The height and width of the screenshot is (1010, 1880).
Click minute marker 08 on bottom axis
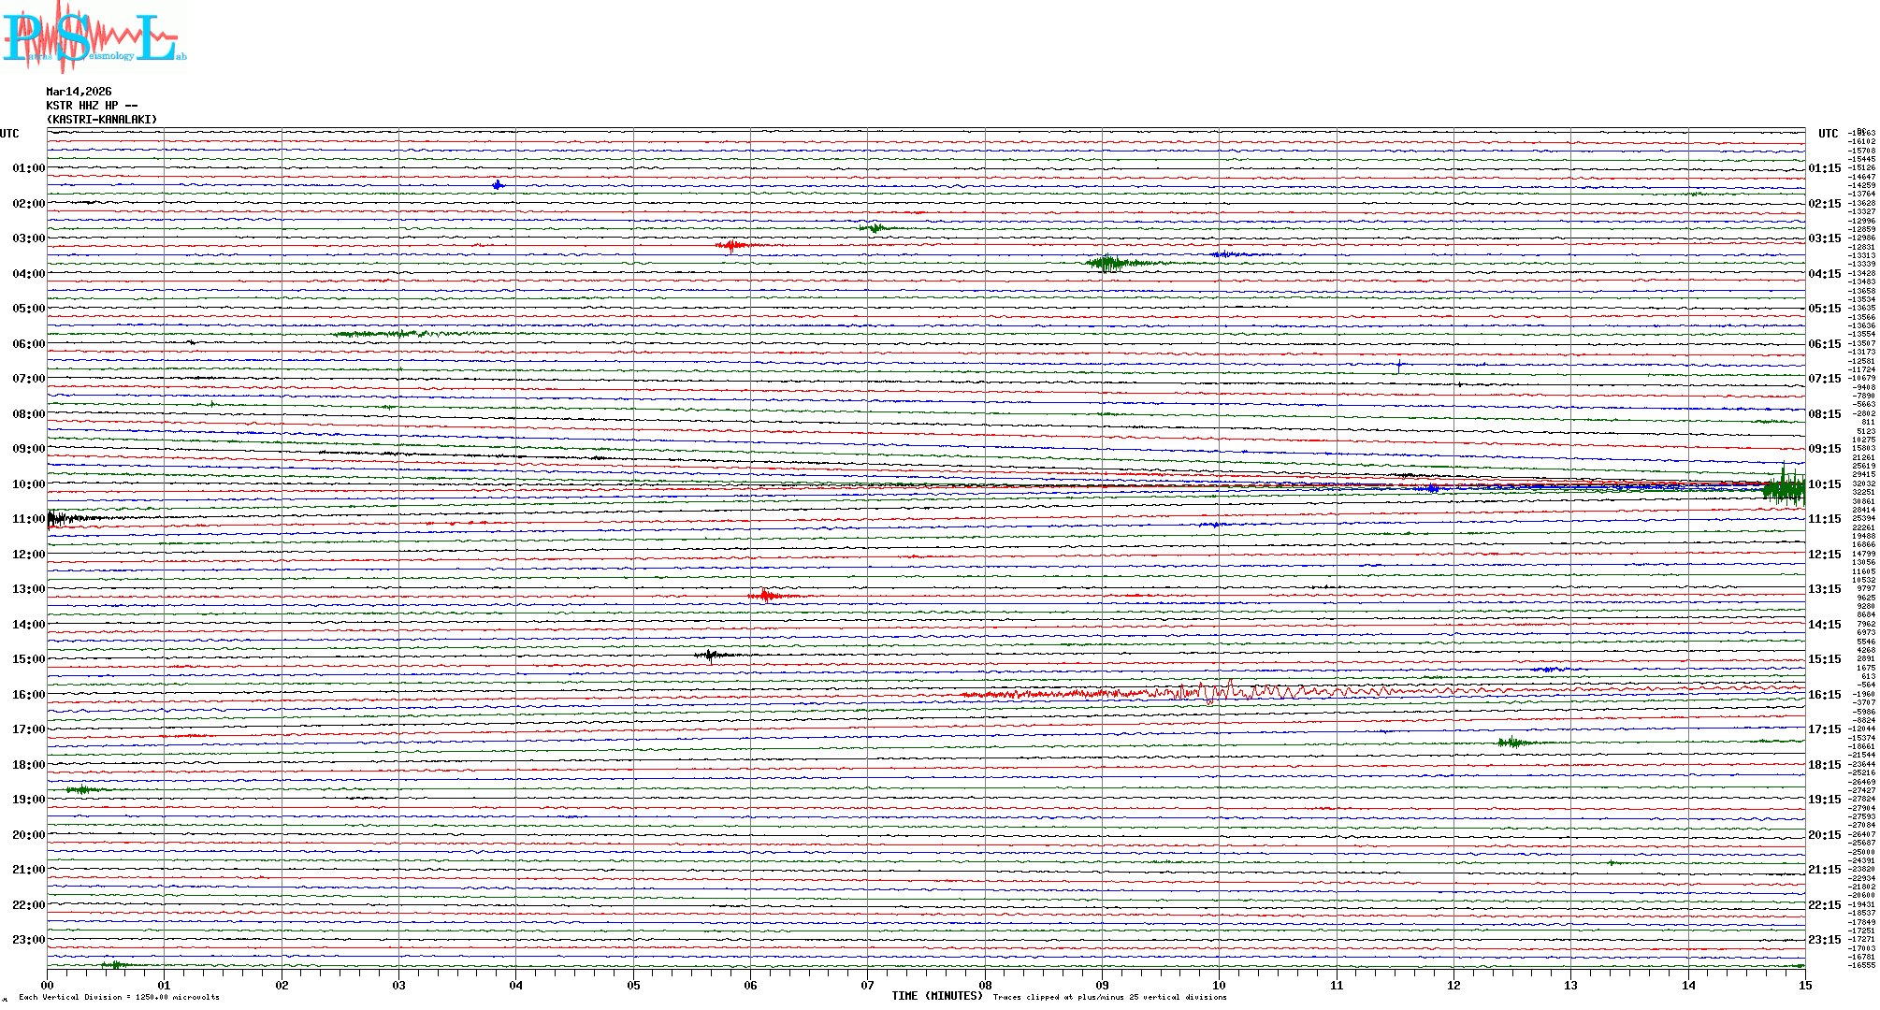(x=985, y=985)
